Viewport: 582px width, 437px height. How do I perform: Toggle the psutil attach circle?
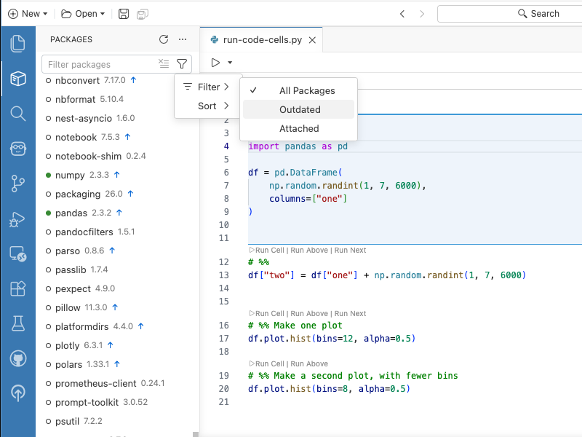pyautogui.click(x=48, y=421)
